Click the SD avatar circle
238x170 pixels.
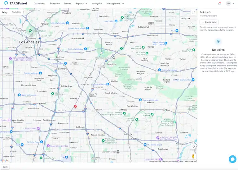[228, 3]
